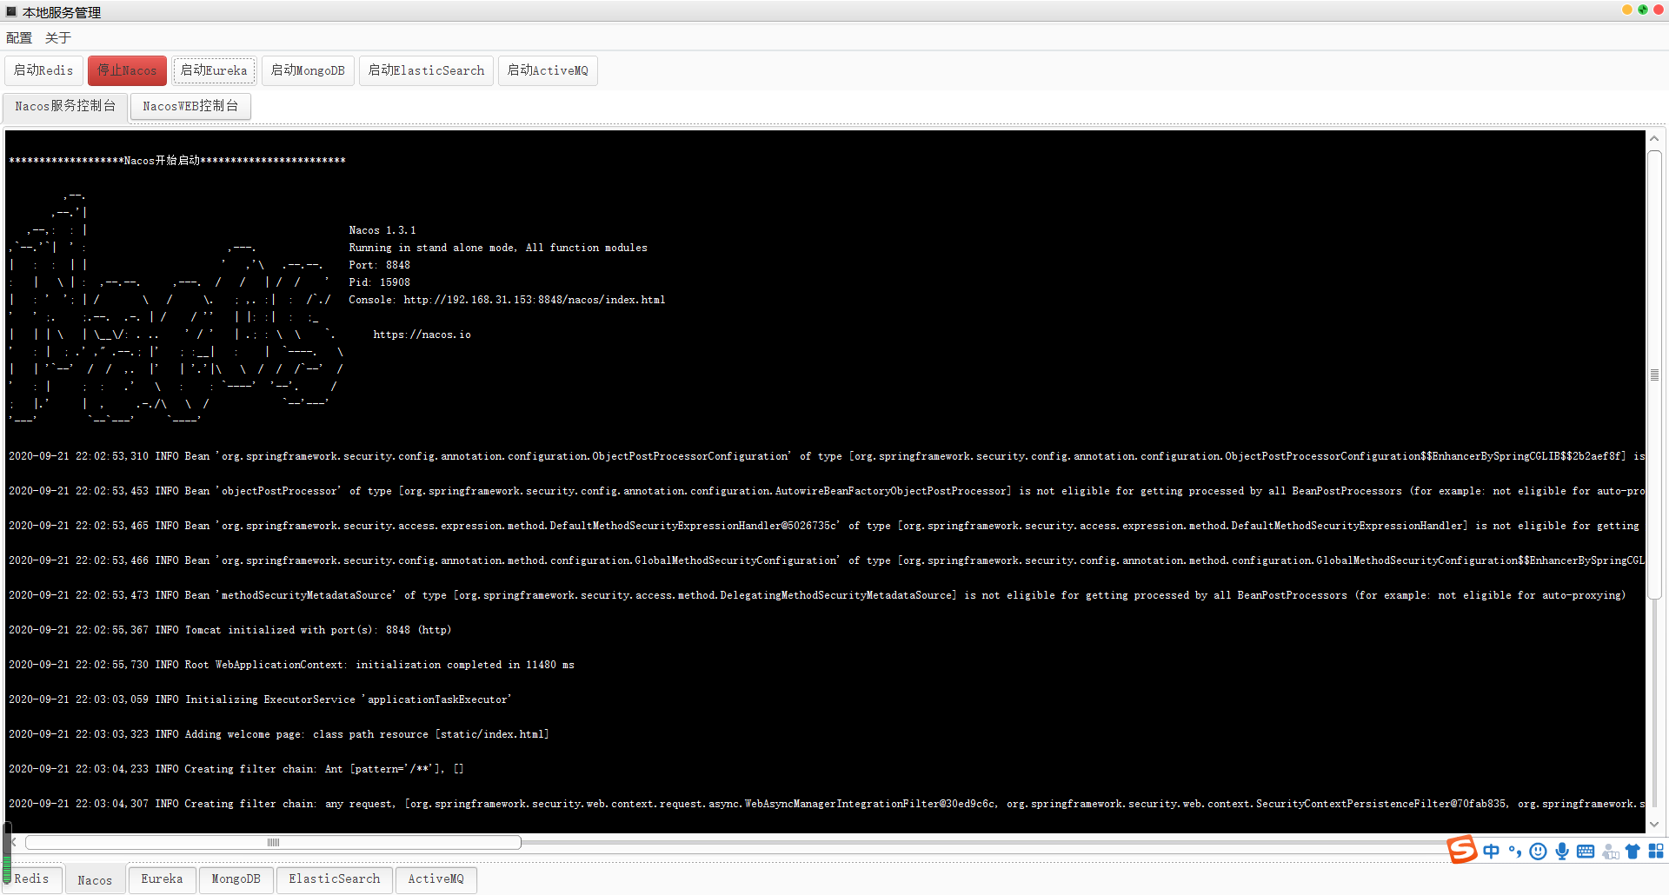The image size is (1669, 895).
Task: Click the horizontal scrollbar thumb
Action: click(273, 842)
